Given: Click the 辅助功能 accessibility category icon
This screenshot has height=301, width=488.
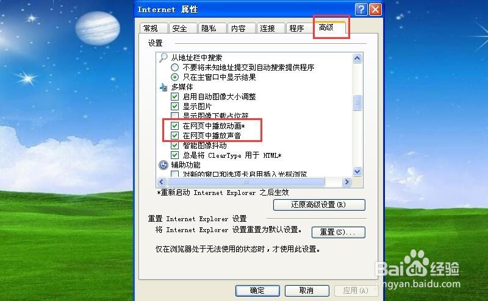Looking at the screenshot, I should (163, 165).
